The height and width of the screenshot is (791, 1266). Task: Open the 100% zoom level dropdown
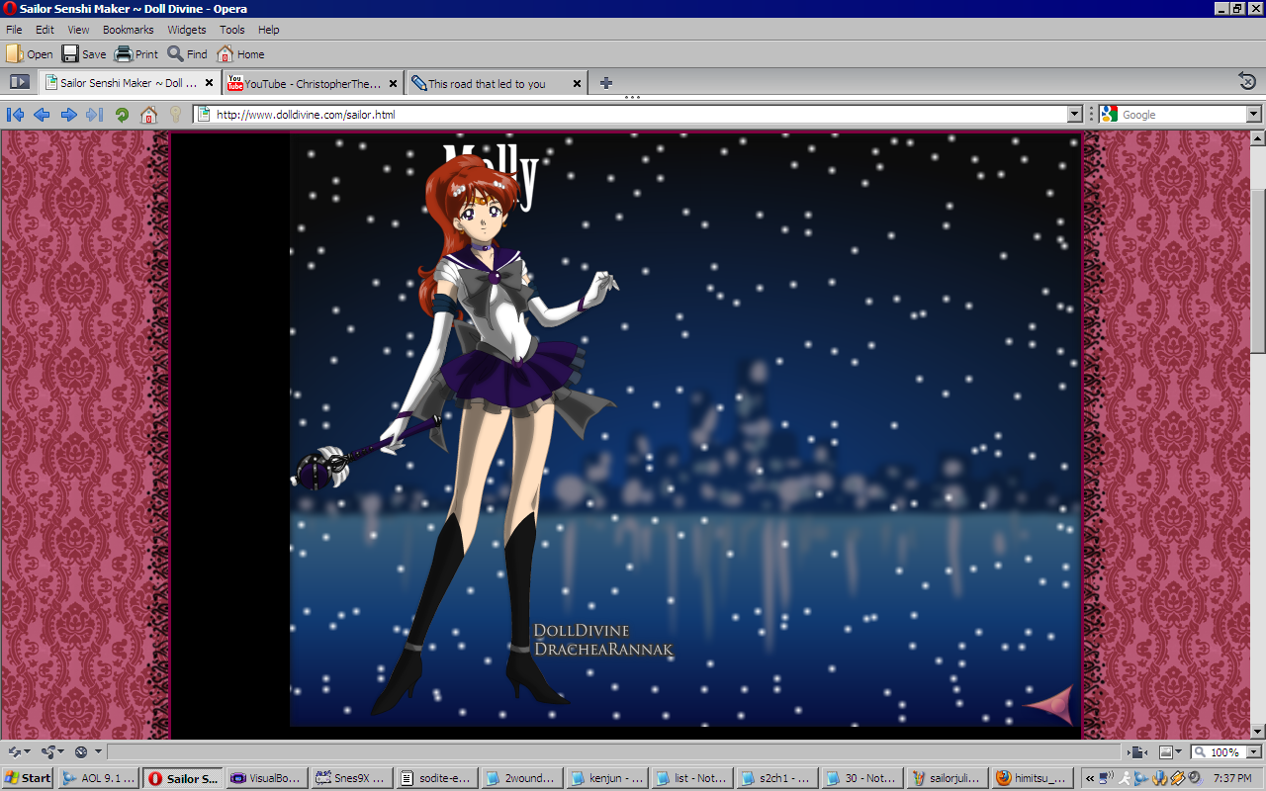click(1253, 752)
